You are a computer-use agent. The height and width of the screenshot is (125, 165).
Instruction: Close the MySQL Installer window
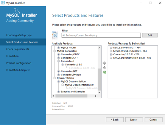pyautogui.click(x=160, y=3)
